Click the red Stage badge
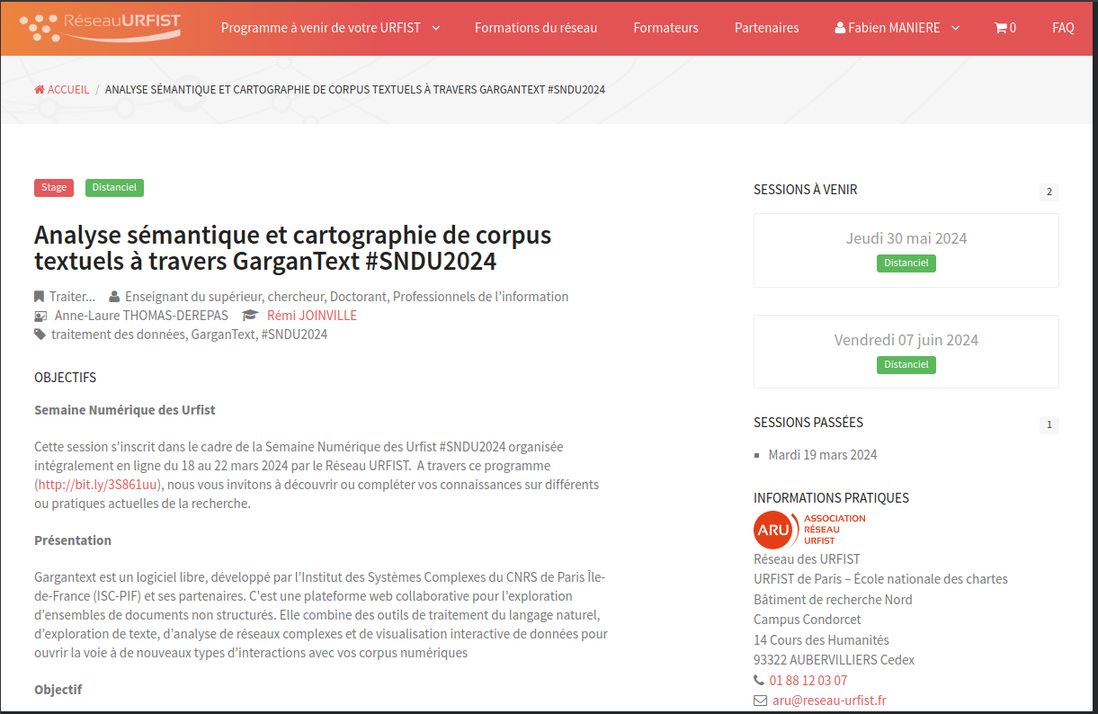 (54, 188)
